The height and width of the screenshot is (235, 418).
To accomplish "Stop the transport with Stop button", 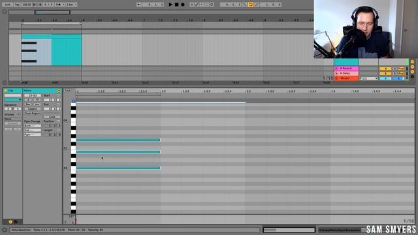I will 176,5.
